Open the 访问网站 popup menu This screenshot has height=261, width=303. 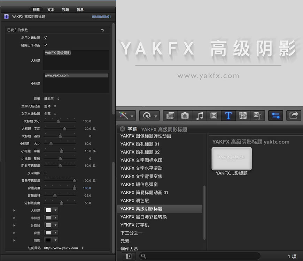(x=64, y=248)
